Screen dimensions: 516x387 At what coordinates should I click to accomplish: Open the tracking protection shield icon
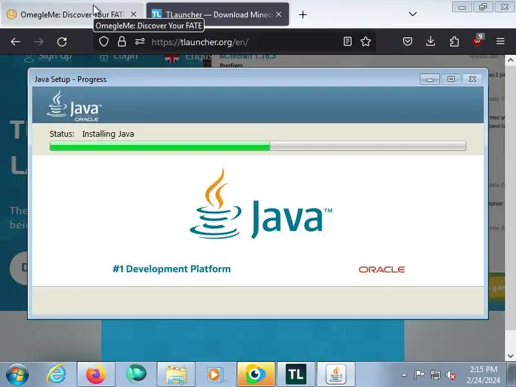[104, 41]
